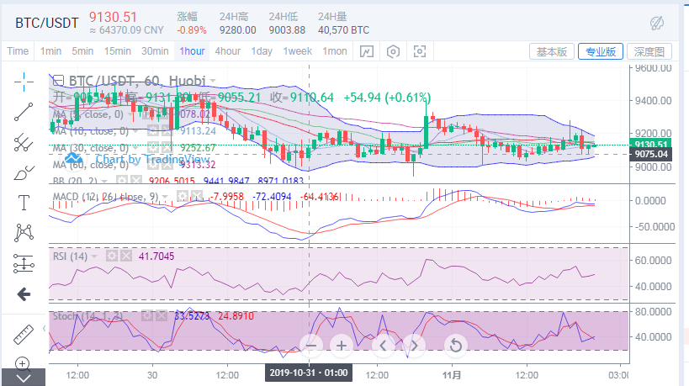Remove the MA 10 indicator
Image resolution: width=689 pixels, height=386 pixels.
(167, 130)
